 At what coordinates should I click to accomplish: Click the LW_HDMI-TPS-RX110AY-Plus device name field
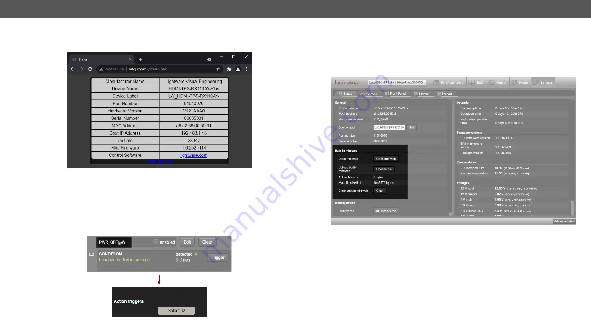pyautogui.click(x=397, y=83)
